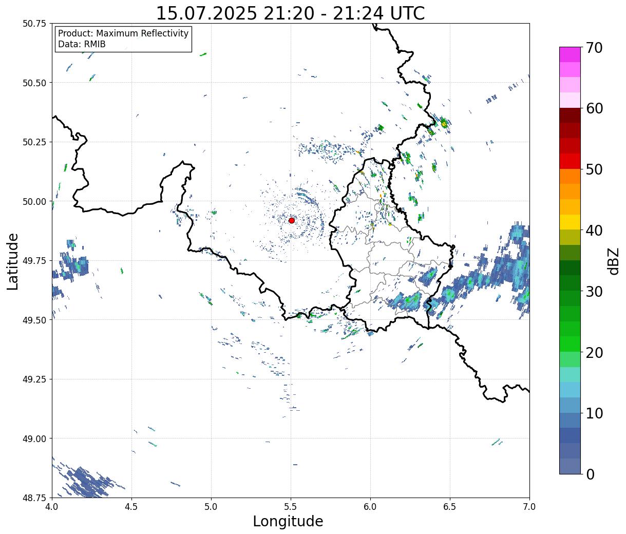The width and height of the screenshot is (626, 534).
Task: Click colorbar tick label 60
Action: pos(595,108)
